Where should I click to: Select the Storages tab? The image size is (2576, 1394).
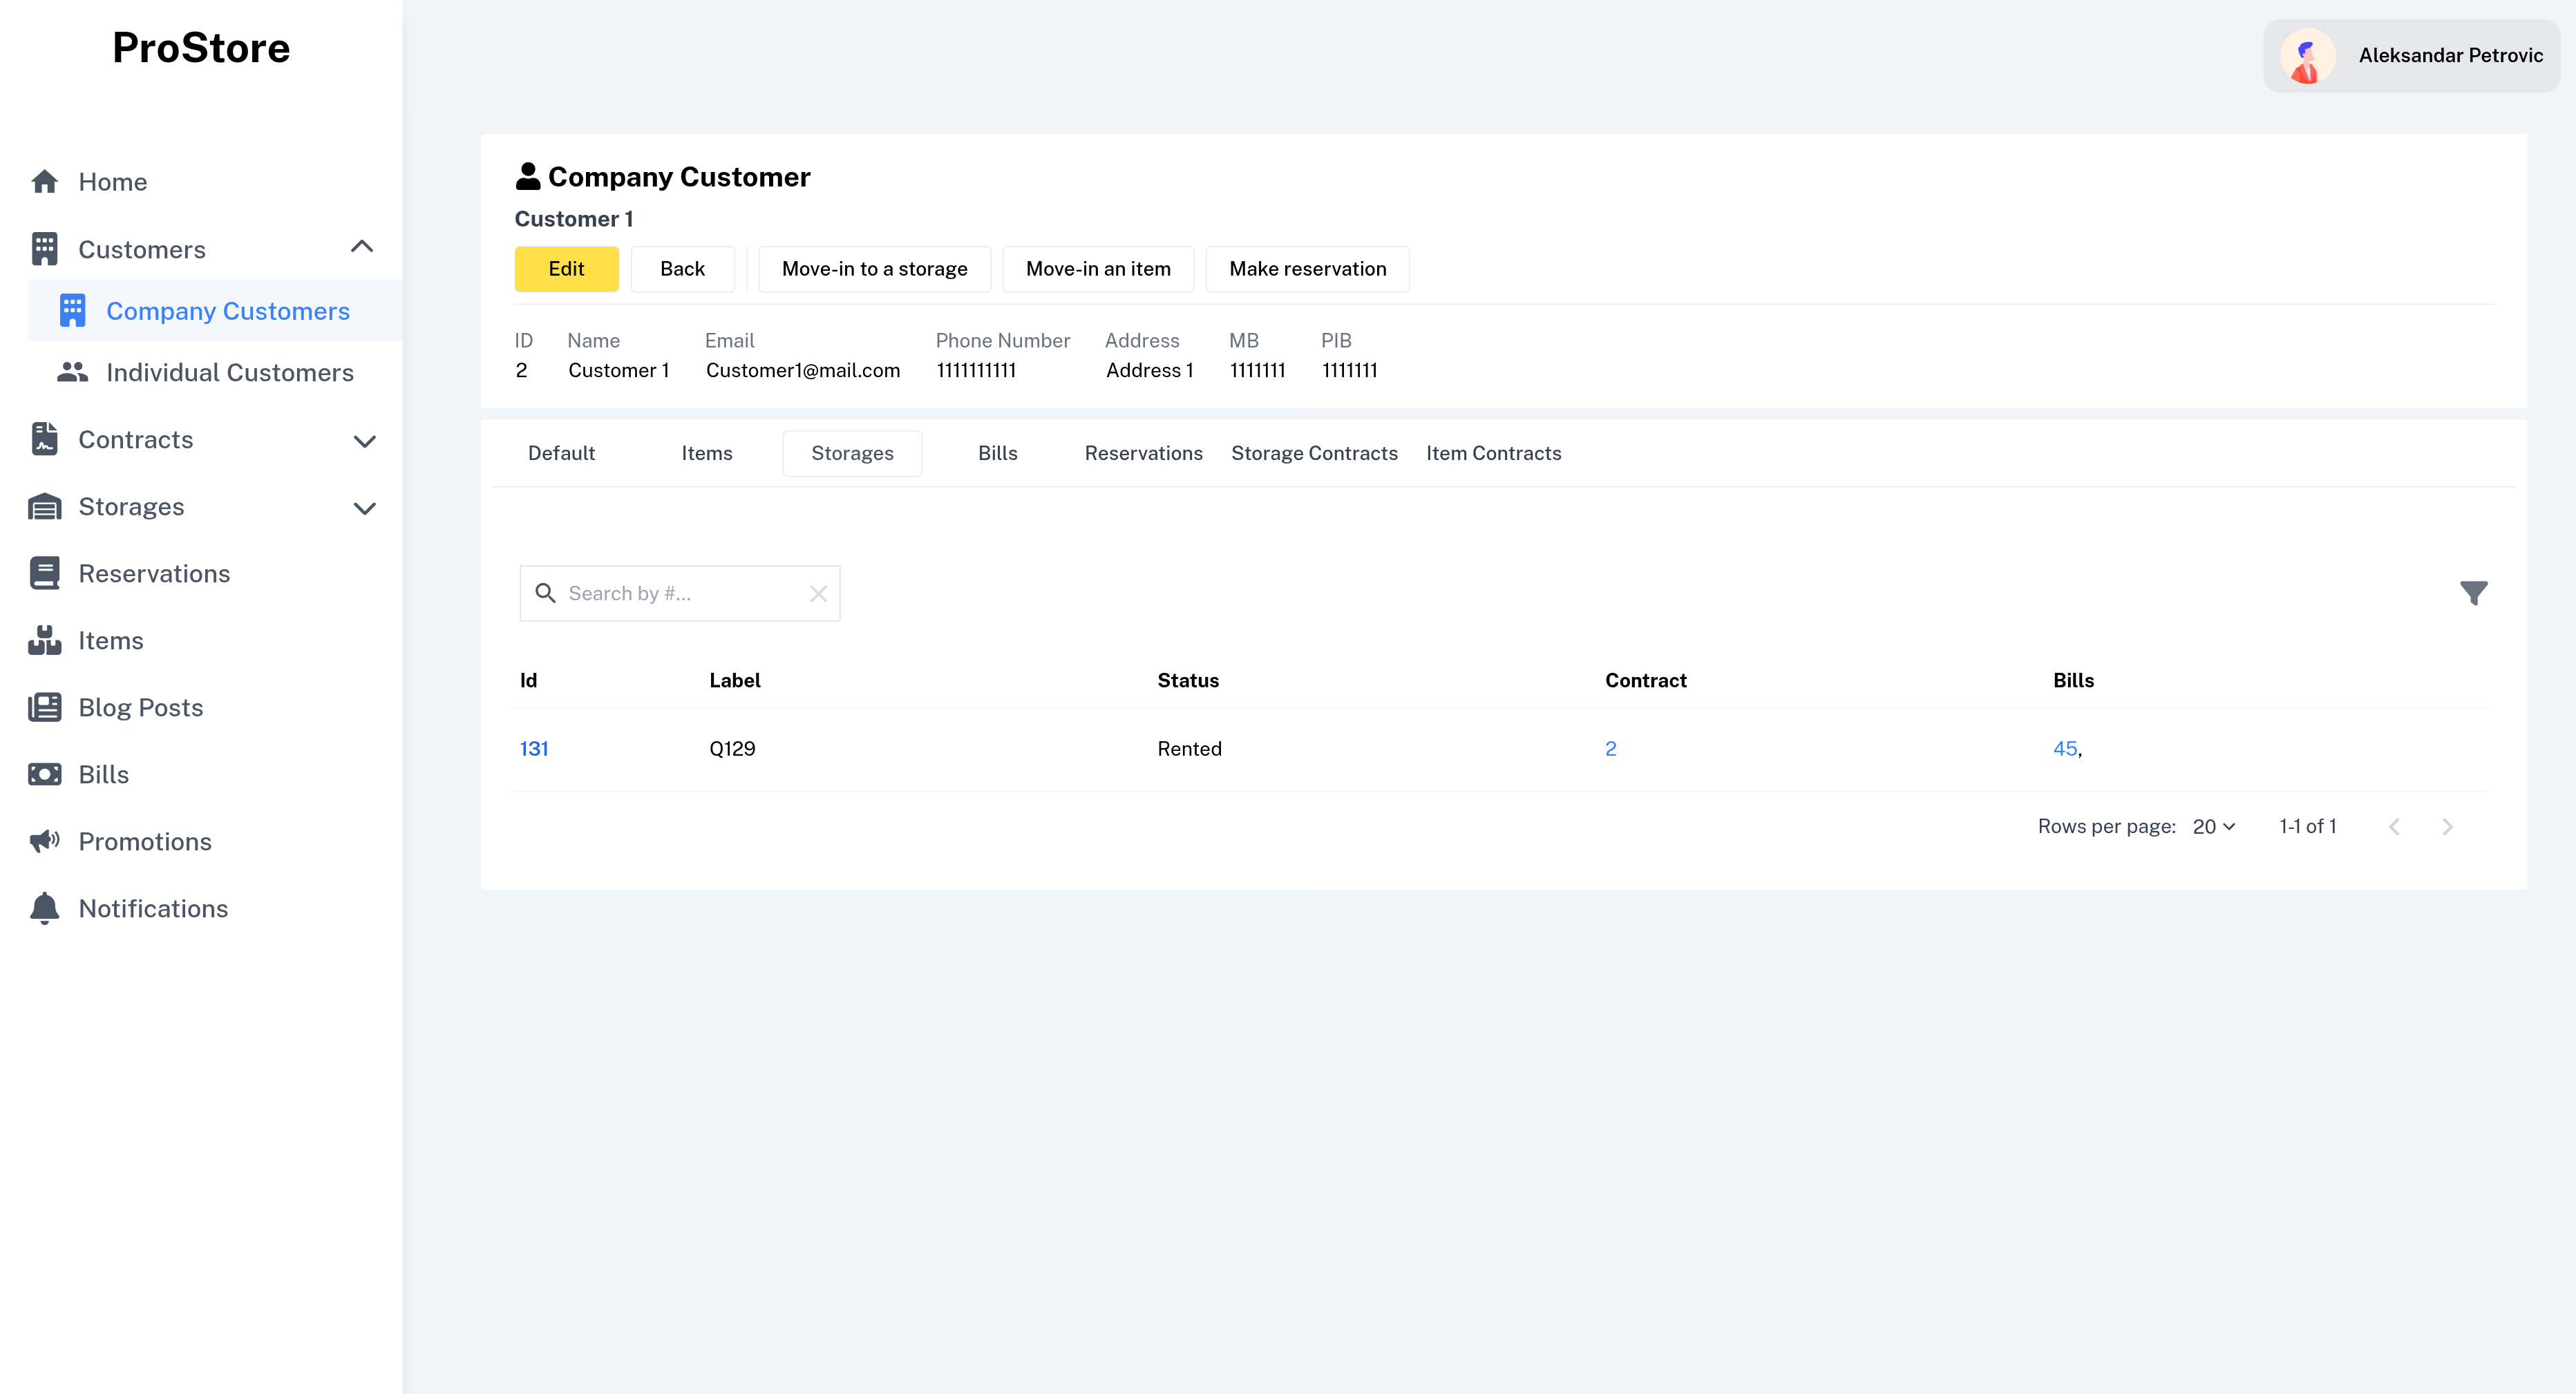852,453
